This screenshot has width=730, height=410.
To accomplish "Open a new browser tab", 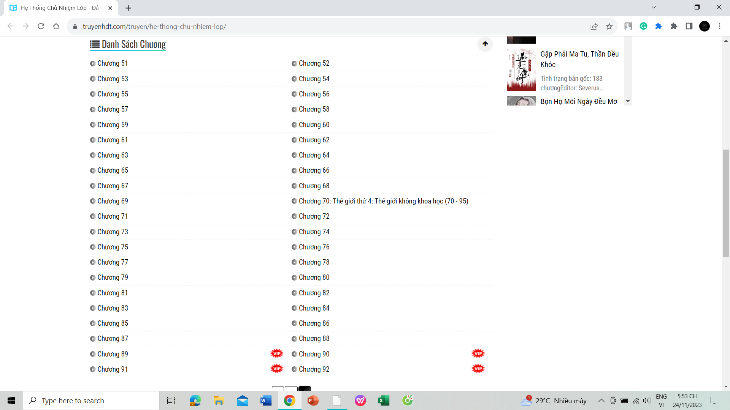I will [x=128, y=8].
